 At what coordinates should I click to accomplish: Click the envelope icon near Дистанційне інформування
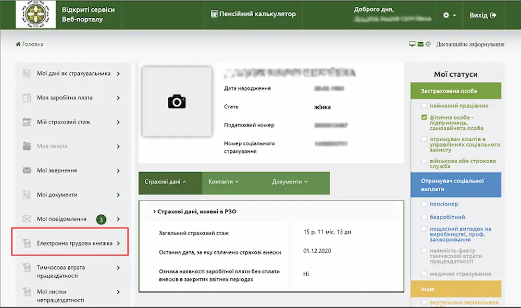point(420,44)
